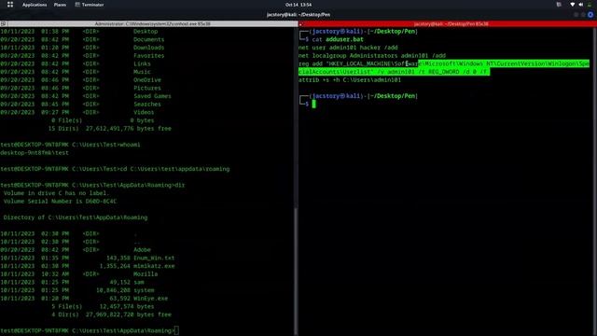Viewport: 597px width, 336px height.
Task: Click the left pane grouping icon
Action: coord(3,23)
